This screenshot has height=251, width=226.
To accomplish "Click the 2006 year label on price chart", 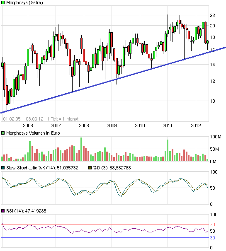I will pos(28,125).
